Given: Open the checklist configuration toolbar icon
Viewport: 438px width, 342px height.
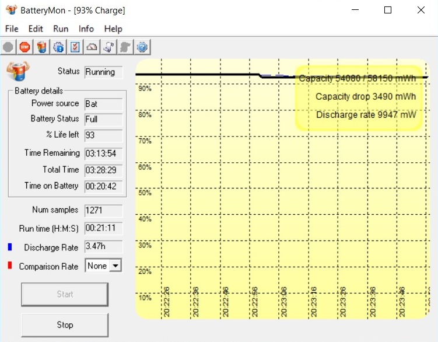Looking at the screenshot, I should (x=75, y=47).
